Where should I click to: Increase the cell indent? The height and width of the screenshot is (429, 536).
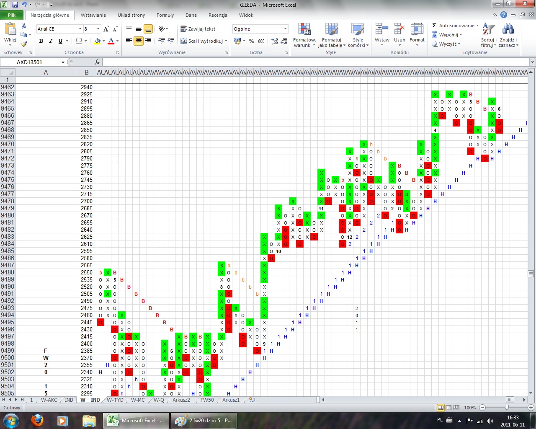pos(171,41)
